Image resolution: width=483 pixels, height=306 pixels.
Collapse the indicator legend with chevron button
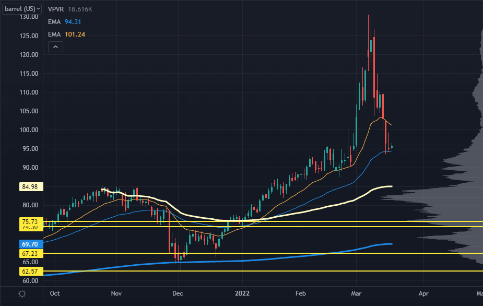click(55, 47)
